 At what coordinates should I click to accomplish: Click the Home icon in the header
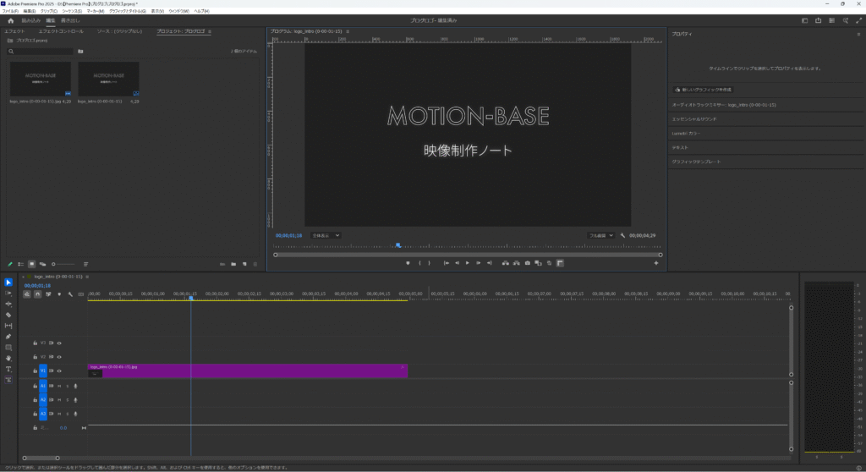tap(10, 20)
